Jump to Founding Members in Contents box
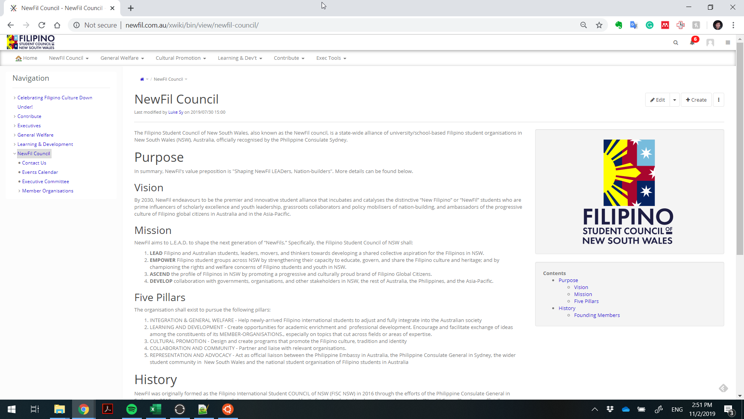The height and width of the screenshot is (419, 744). [597, 315]
